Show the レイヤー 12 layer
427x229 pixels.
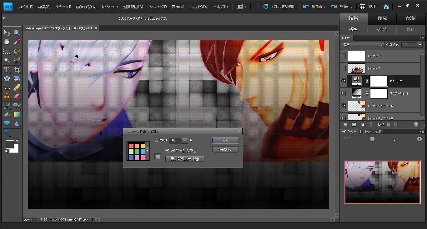[343, 56]
